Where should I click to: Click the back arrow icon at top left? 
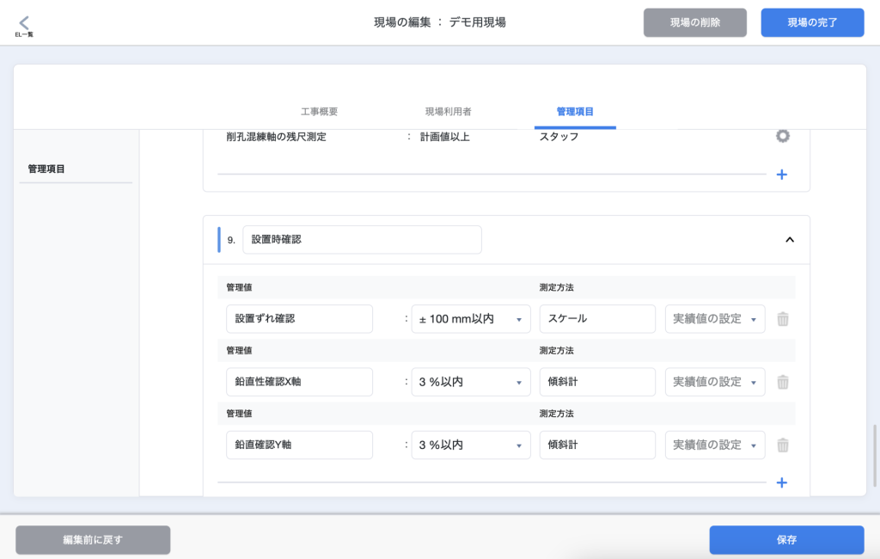coord(24,22)
